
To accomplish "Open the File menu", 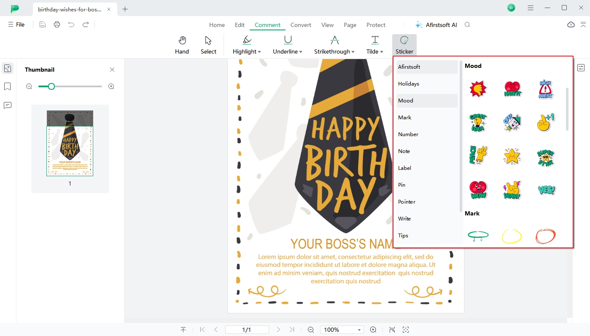I will [x=16, y=25].
